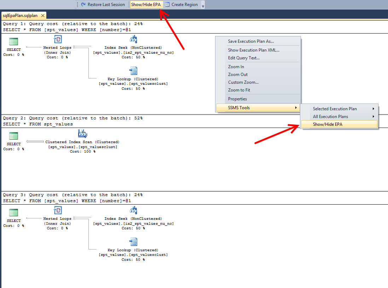Click the Query 3 Nested Loops icon
The height and width of the screenshot is (288, 388).
click(57, 211)
